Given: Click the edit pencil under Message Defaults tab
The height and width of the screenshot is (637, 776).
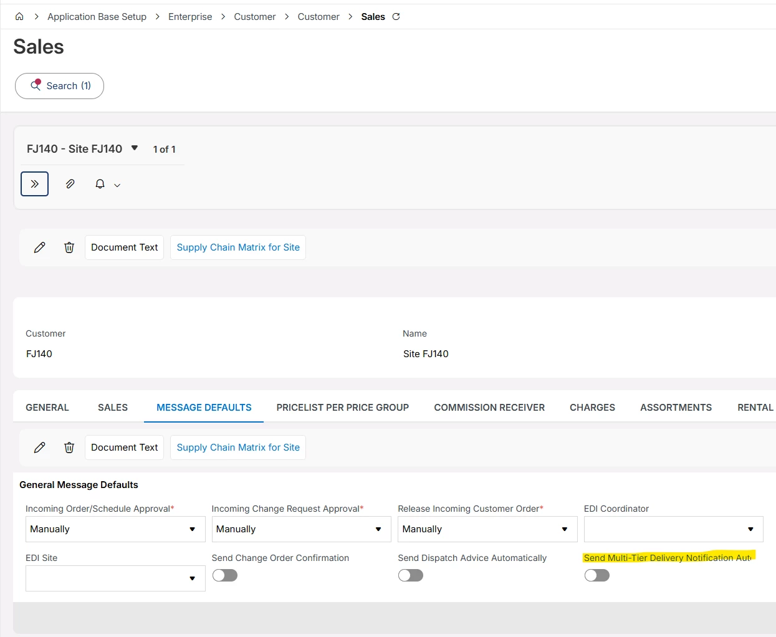Looking at the screenshot, I should [39, 448].
